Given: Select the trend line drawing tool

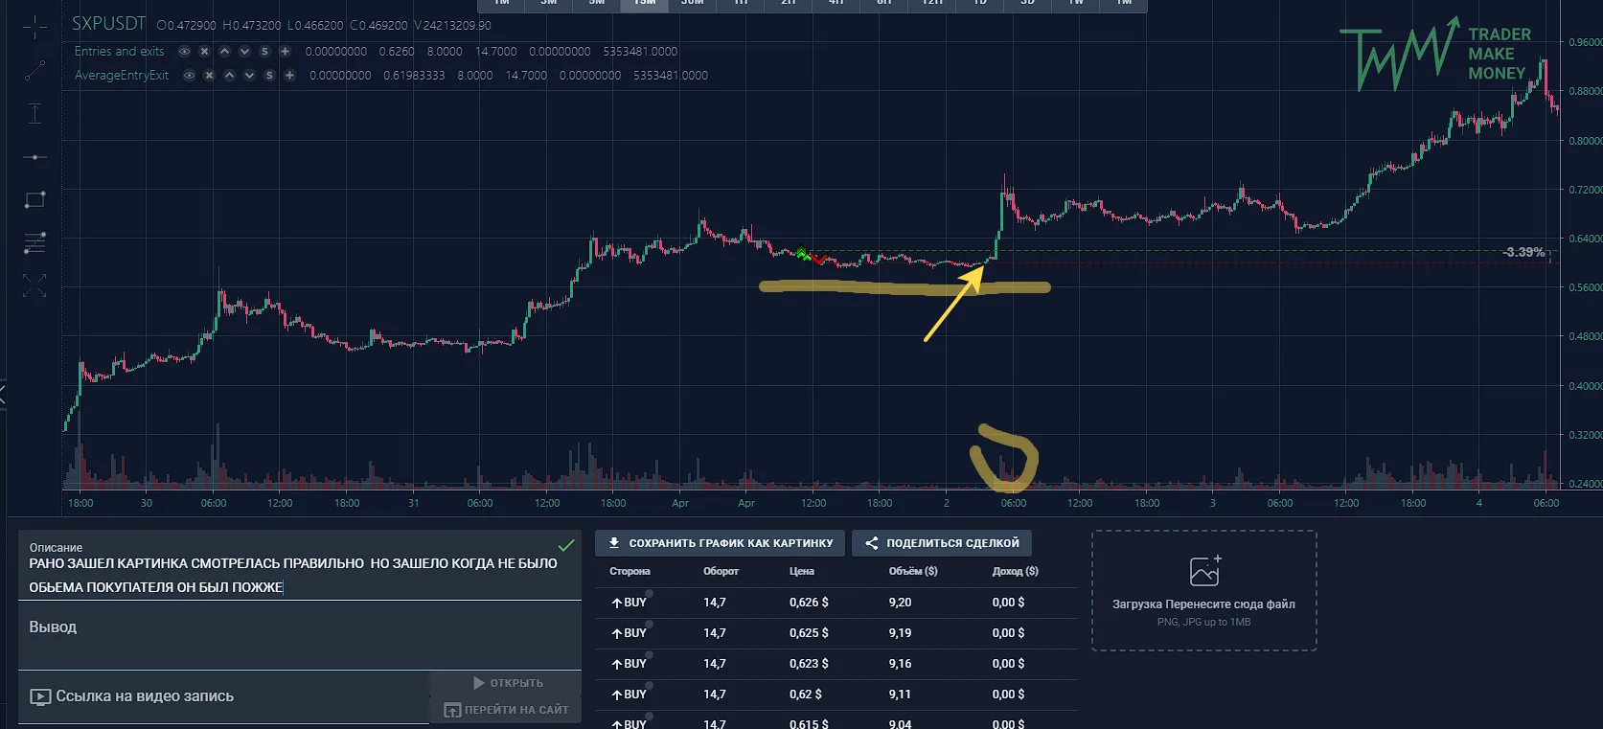Looking at the screenshot, I should coord(34,70).
